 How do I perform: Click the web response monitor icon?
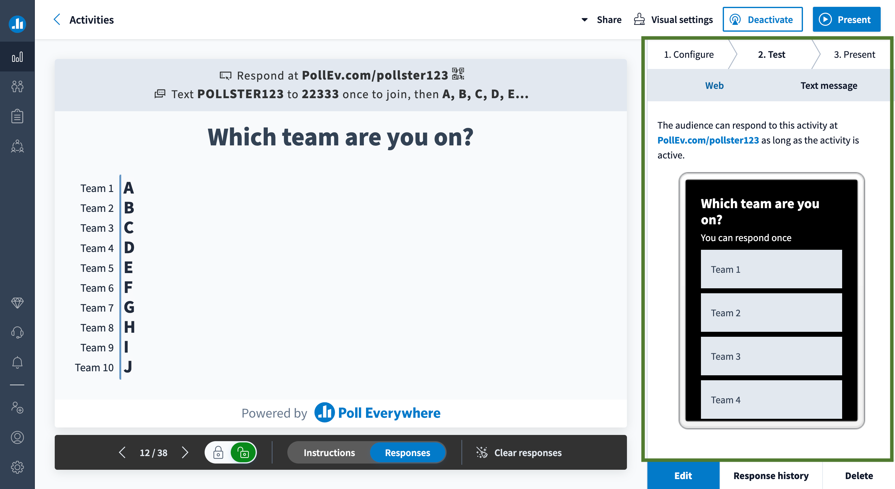tap(225, 75)
